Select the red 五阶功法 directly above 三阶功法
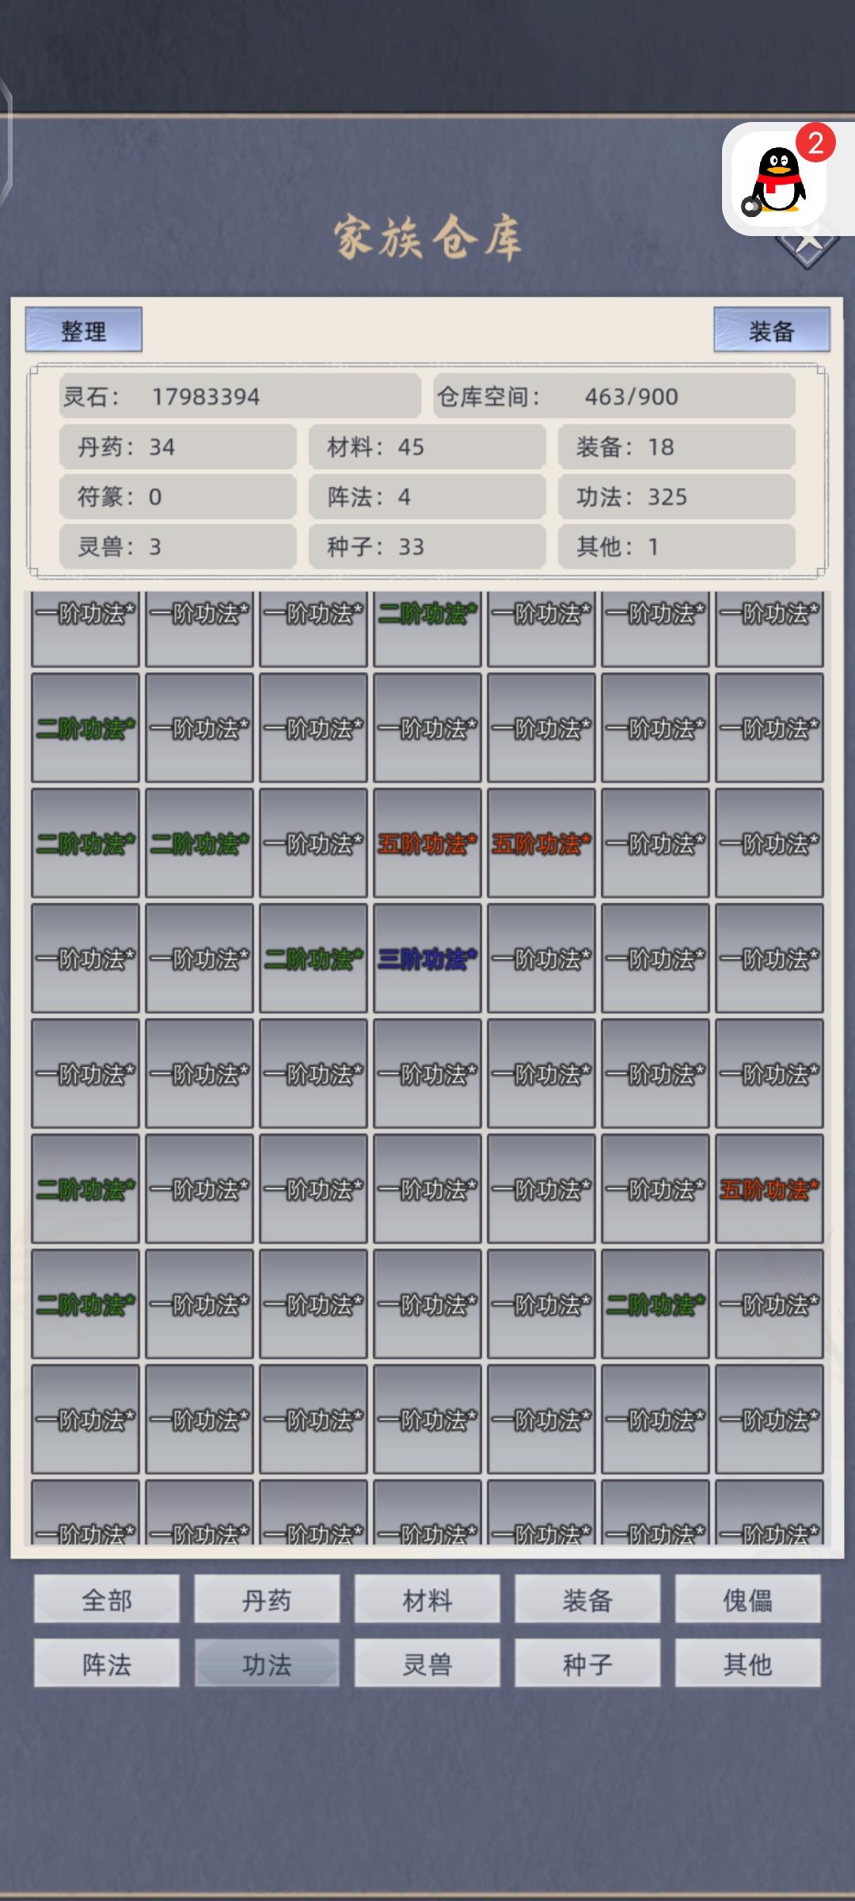855x1901 pixels. pyautogui.click(x=427, y=844)
